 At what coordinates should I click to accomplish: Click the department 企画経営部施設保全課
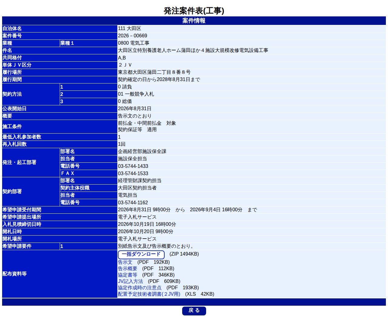click(142, 151)
